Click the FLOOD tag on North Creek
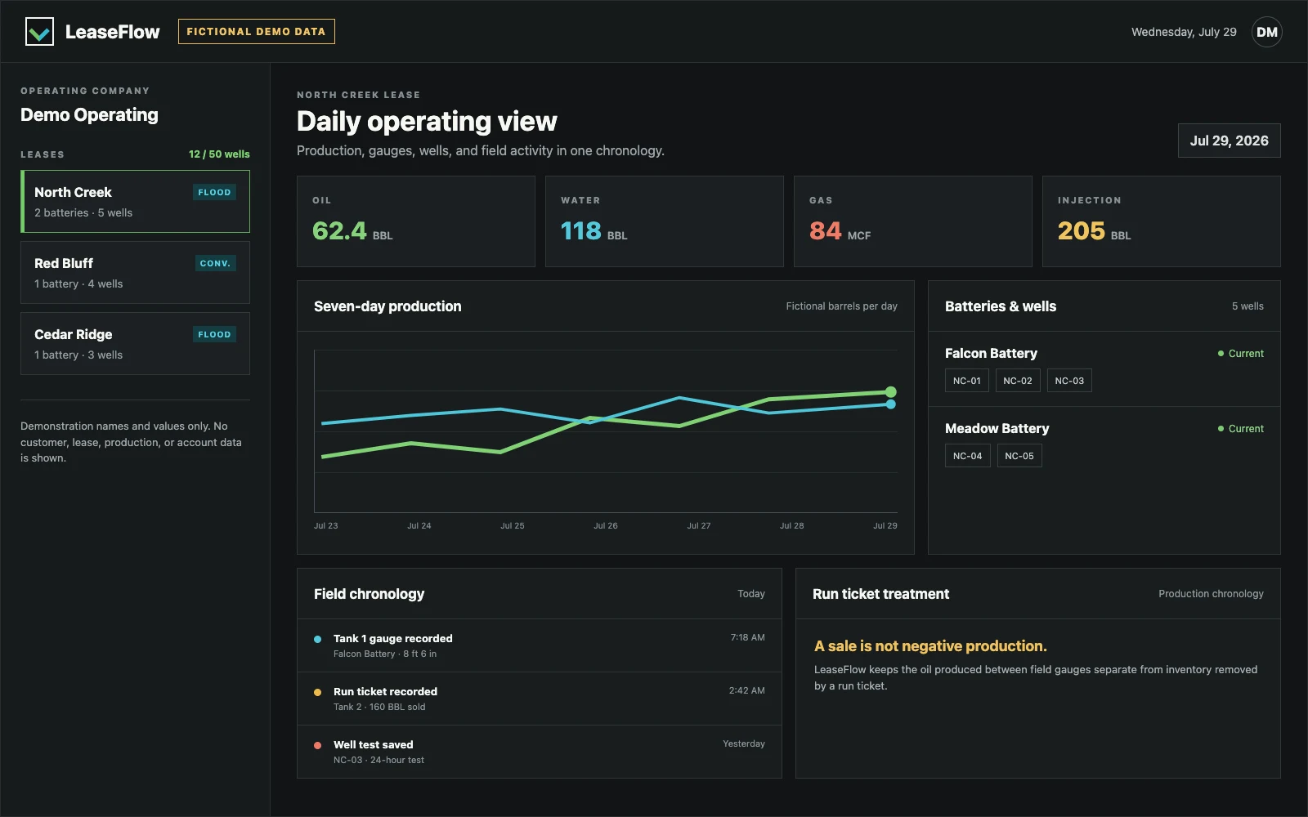Viewport: 1308px width, 817px height. coord(214,192)
